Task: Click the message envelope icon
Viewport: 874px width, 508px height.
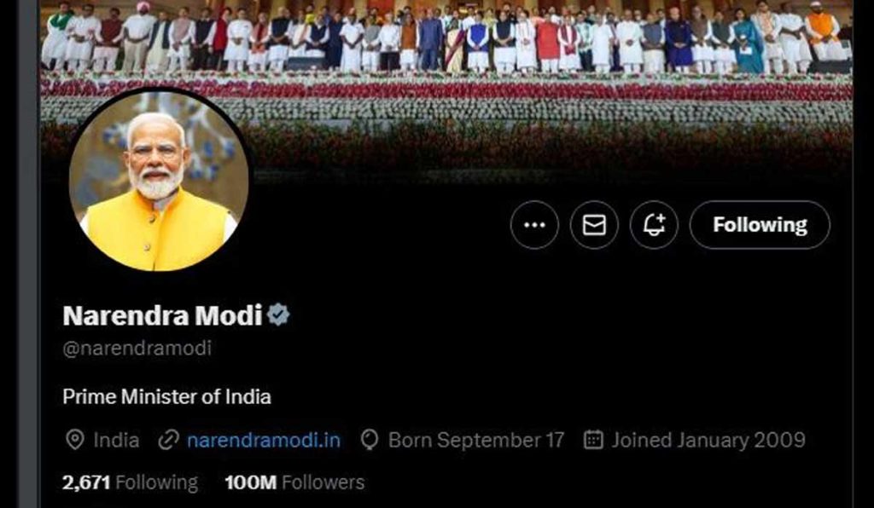Action: click(594, 224)
